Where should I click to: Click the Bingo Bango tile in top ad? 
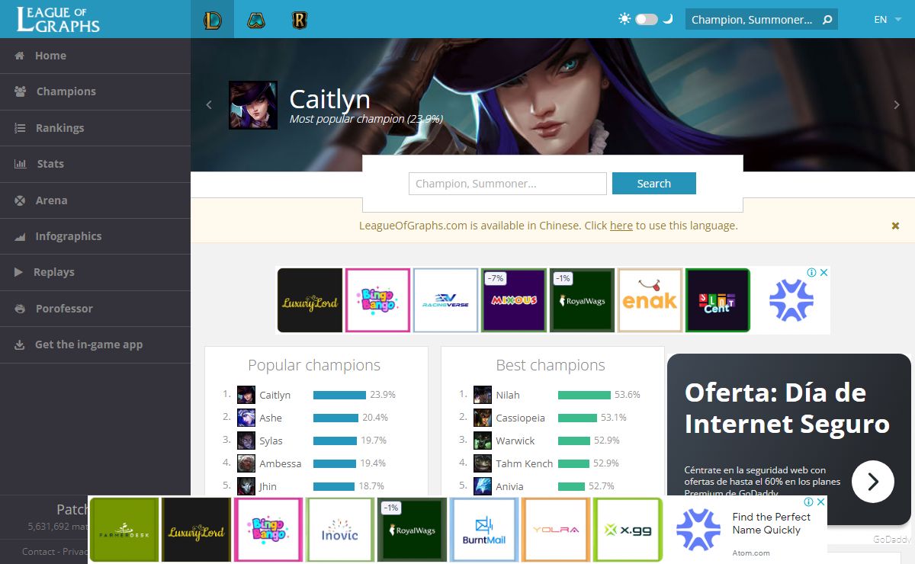(x=377, y=300)
